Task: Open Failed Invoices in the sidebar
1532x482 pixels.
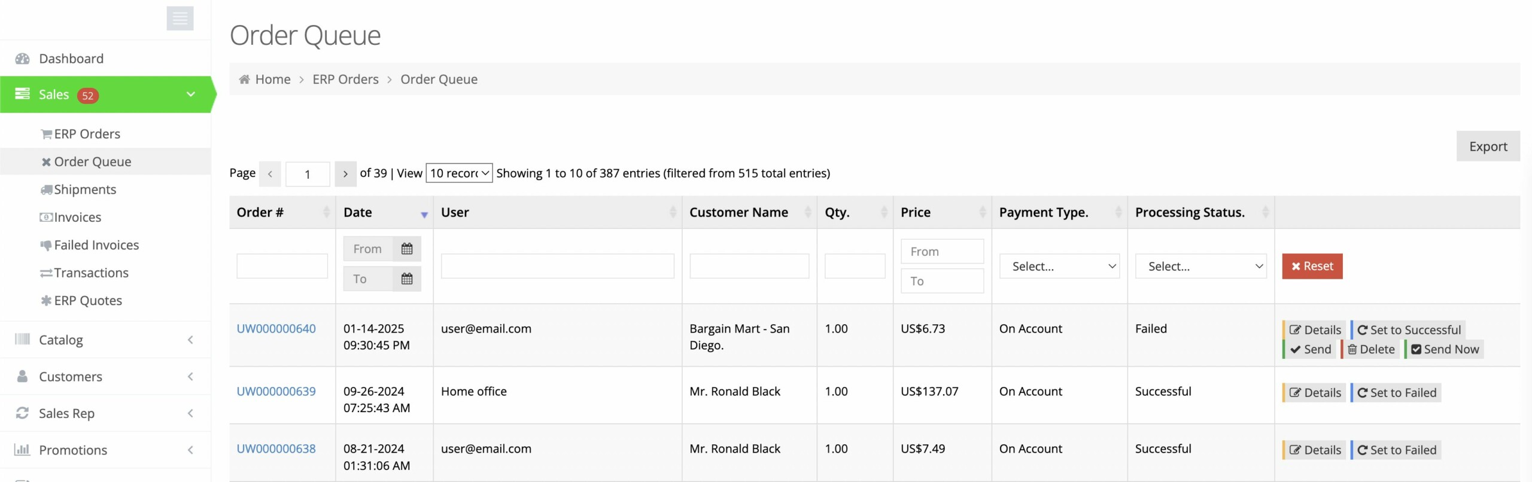Action: click(x=96, y=245)
